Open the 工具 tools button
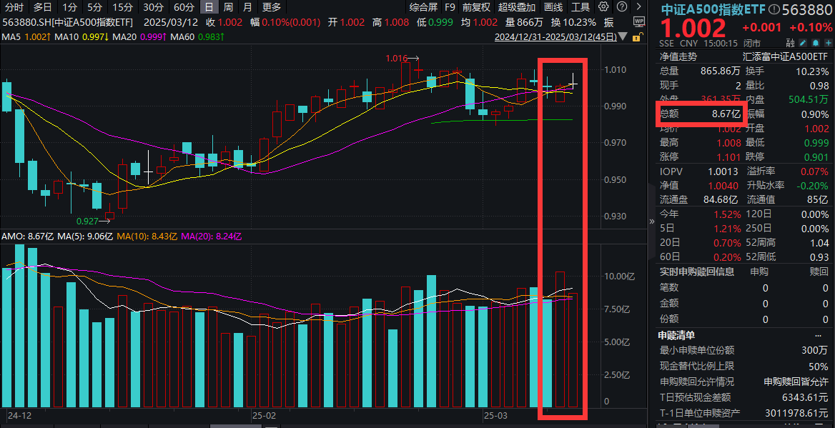This screenshot has width=835, height=428. (x=580, y=7)
